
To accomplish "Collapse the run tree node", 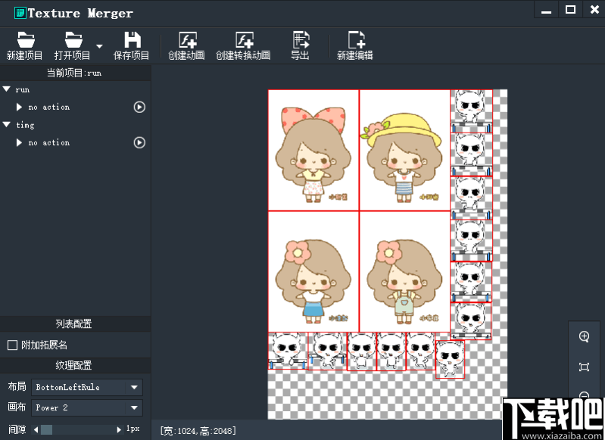I will coord(7,89).
